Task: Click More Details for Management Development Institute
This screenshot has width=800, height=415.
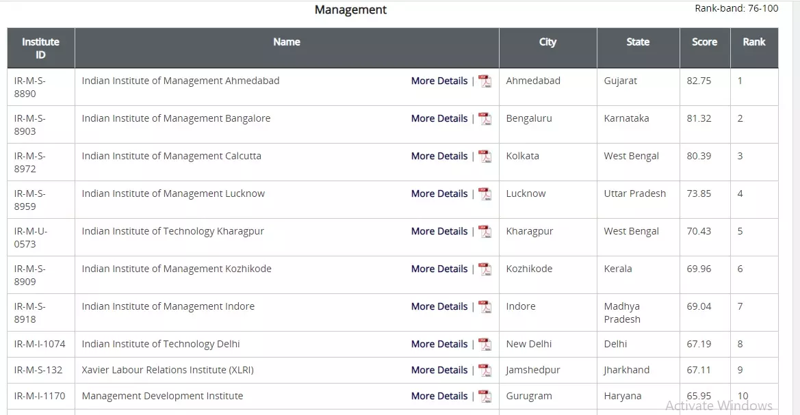Action: (439, 396)
